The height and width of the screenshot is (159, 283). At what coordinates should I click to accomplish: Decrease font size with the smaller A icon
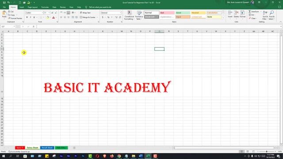click(56, 13)
